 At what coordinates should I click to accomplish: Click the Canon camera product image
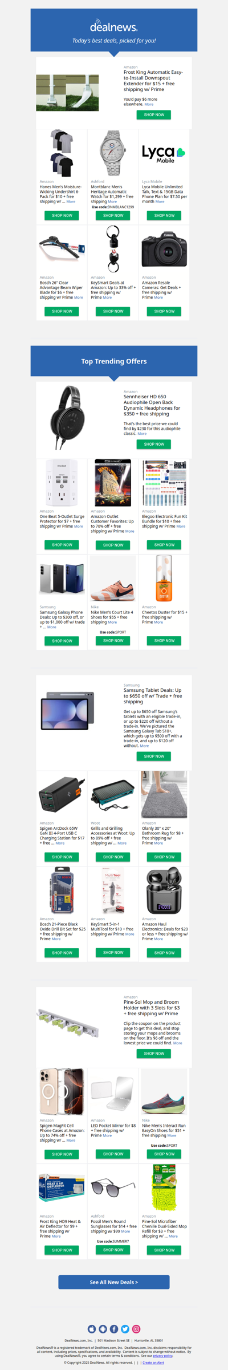[x=164, y=249]
